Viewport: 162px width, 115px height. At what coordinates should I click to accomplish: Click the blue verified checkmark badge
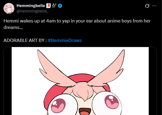click(x=60, y=6)
